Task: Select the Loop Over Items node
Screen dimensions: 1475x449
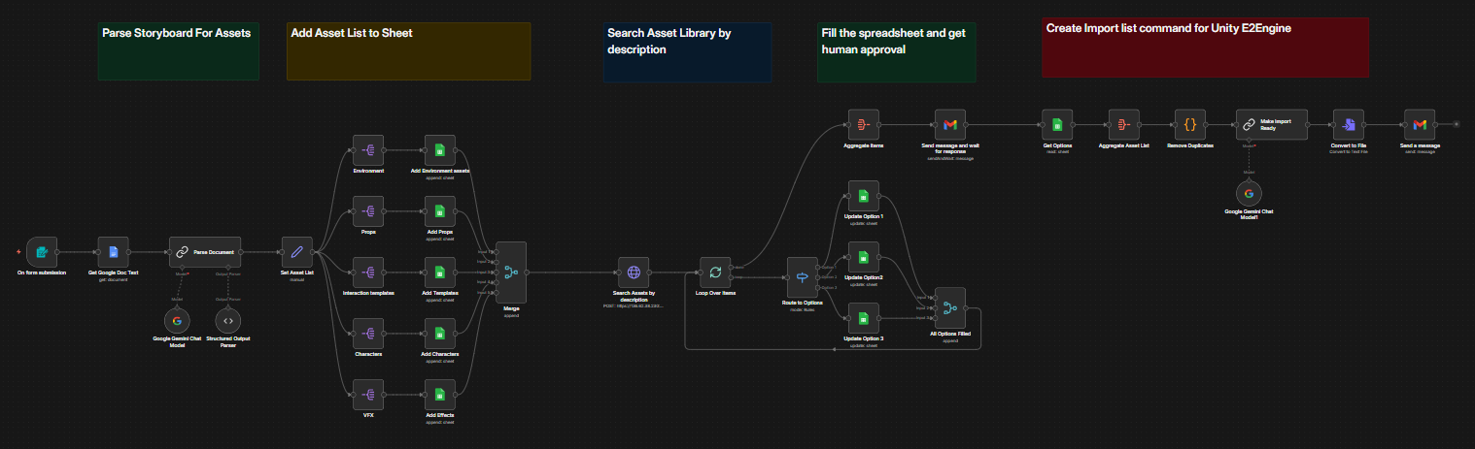Action: coord(715,273)
